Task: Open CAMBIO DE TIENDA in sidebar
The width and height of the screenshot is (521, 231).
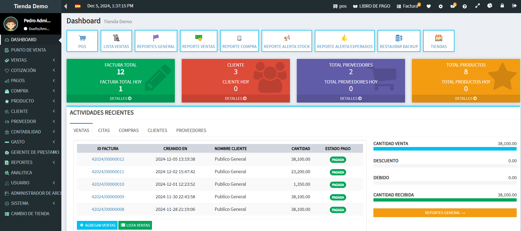Action: tap(31, 214)
